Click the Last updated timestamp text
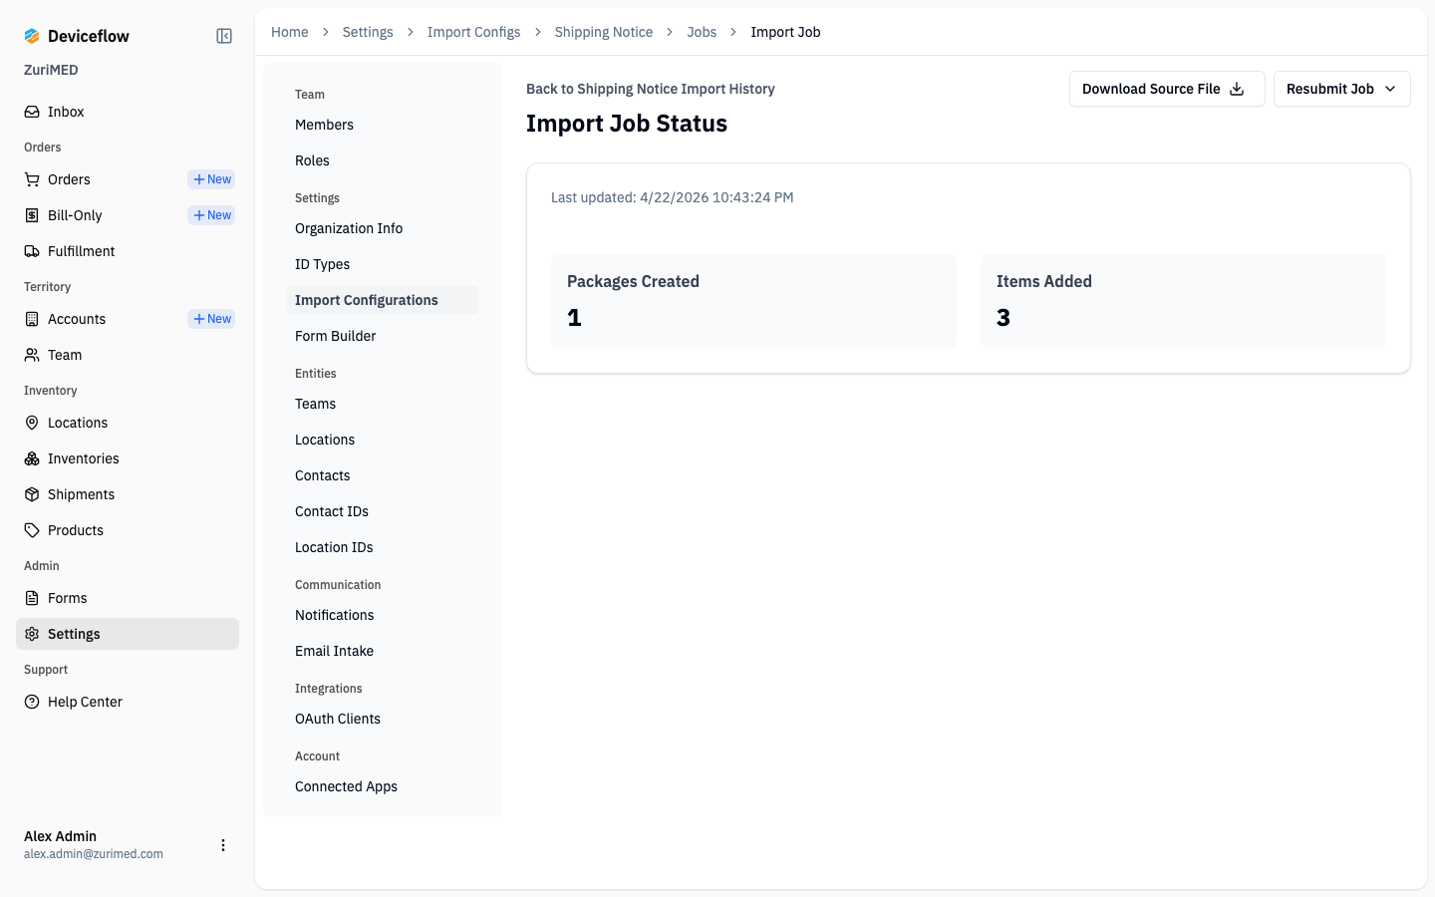The width and height of the screenshot is (1435, 897). click(673, 197)
